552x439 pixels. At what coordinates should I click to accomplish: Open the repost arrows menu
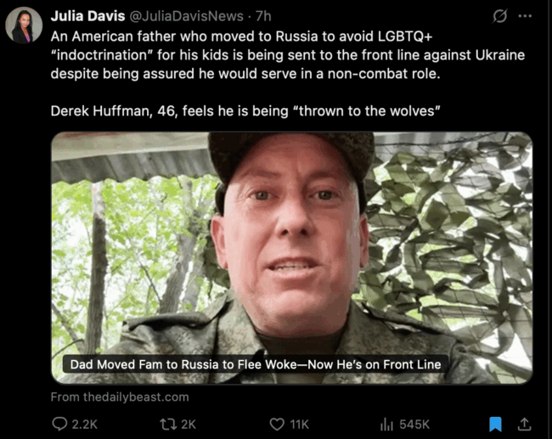[x=167, y=424]
